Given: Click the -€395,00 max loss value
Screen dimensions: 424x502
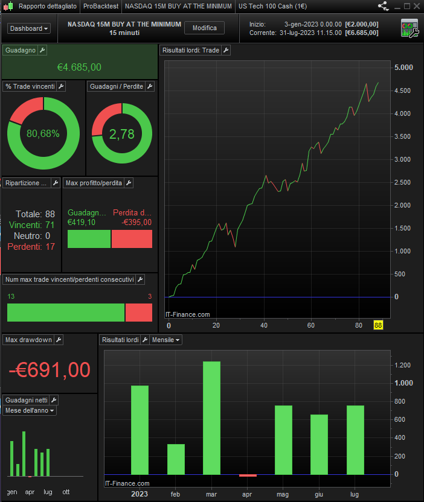Looking at the screenshot, I should [x=137, y=222].
